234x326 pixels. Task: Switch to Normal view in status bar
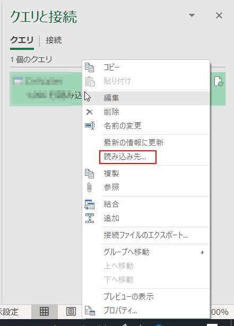(x=44, y=312)
